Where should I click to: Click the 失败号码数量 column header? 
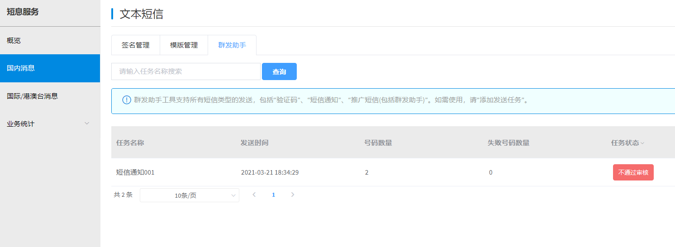(x=509, y=143)
